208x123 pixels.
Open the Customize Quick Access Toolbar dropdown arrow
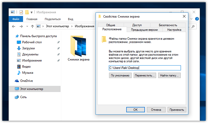(x=32, y=12)
